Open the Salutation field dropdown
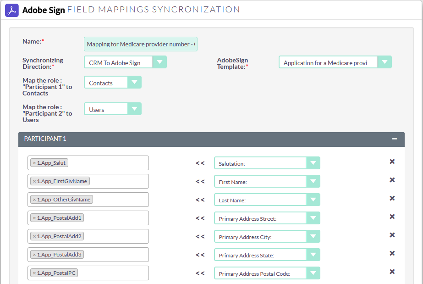 (267, 163)
